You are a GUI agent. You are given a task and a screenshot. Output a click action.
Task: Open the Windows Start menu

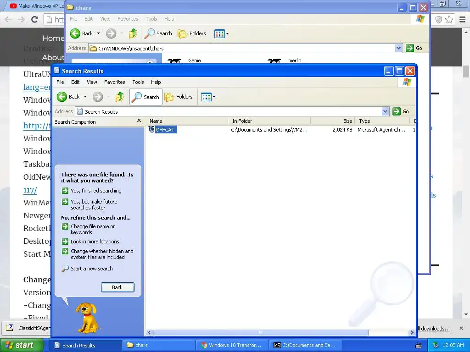(22, 345)
